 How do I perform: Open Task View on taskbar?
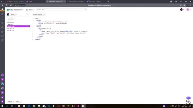click(12, 106)
